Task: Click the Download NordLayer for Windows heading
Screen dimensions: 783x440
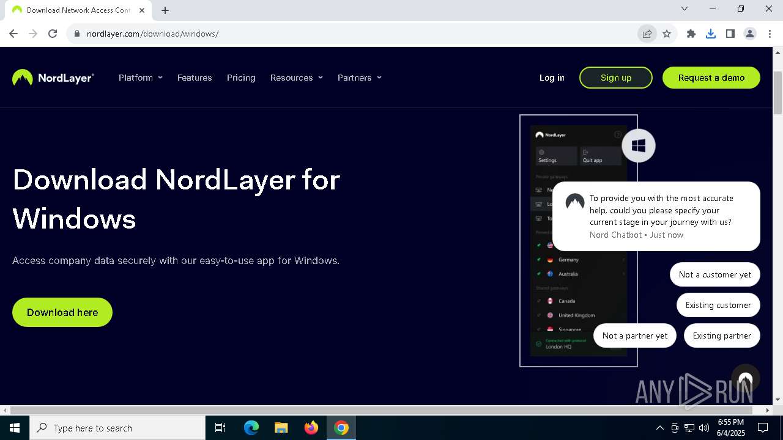Action: (176, 199)
